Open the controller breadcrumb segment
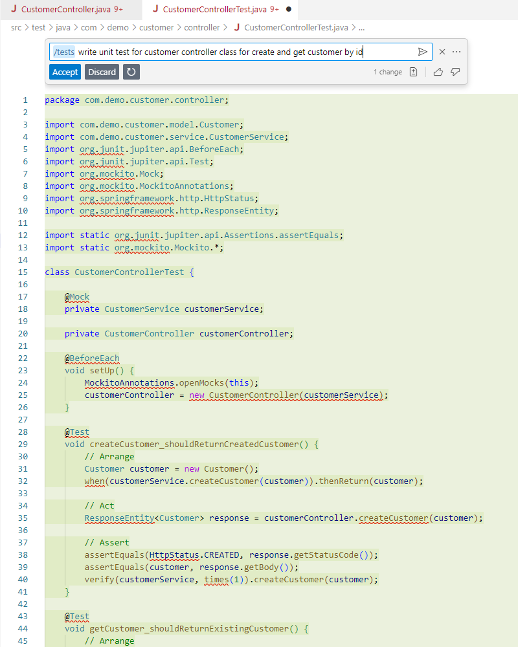Screen dimensions: 518x647 pyautogui.click(x=201, y=28)
